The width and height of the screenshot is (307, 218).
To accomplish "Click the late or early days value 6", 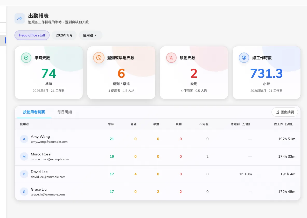I will point(121,74).
